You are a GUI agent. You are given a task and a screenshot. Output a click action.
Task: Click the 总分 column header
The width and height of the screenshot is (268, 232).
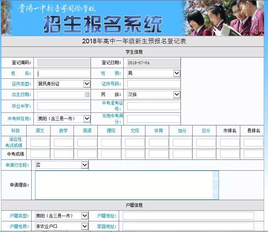206,131
